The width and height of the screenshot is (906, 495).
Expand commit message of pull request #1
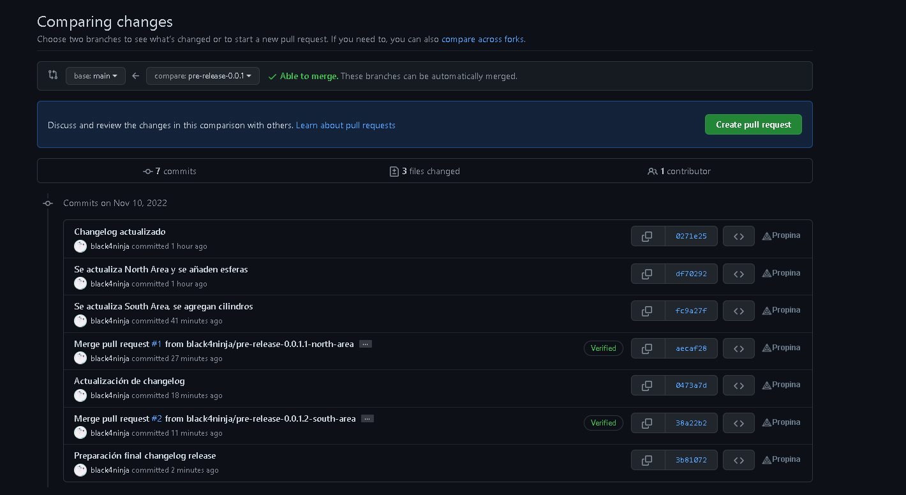365,344
